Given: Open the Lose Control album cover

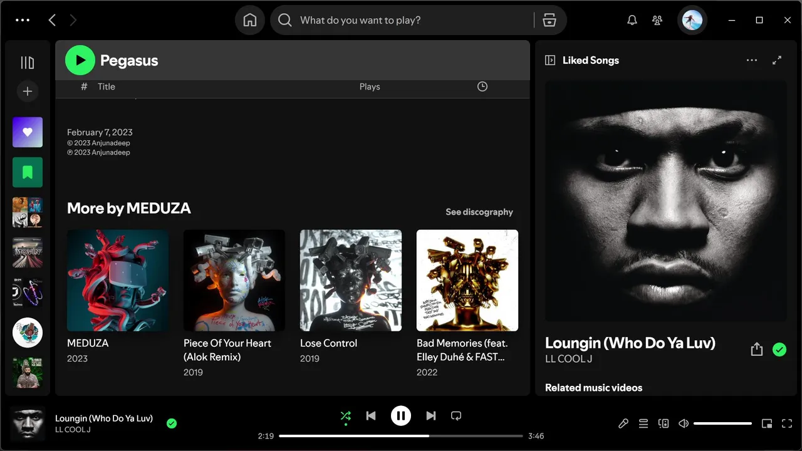Looking at the screenshot, I should point(351,280).
